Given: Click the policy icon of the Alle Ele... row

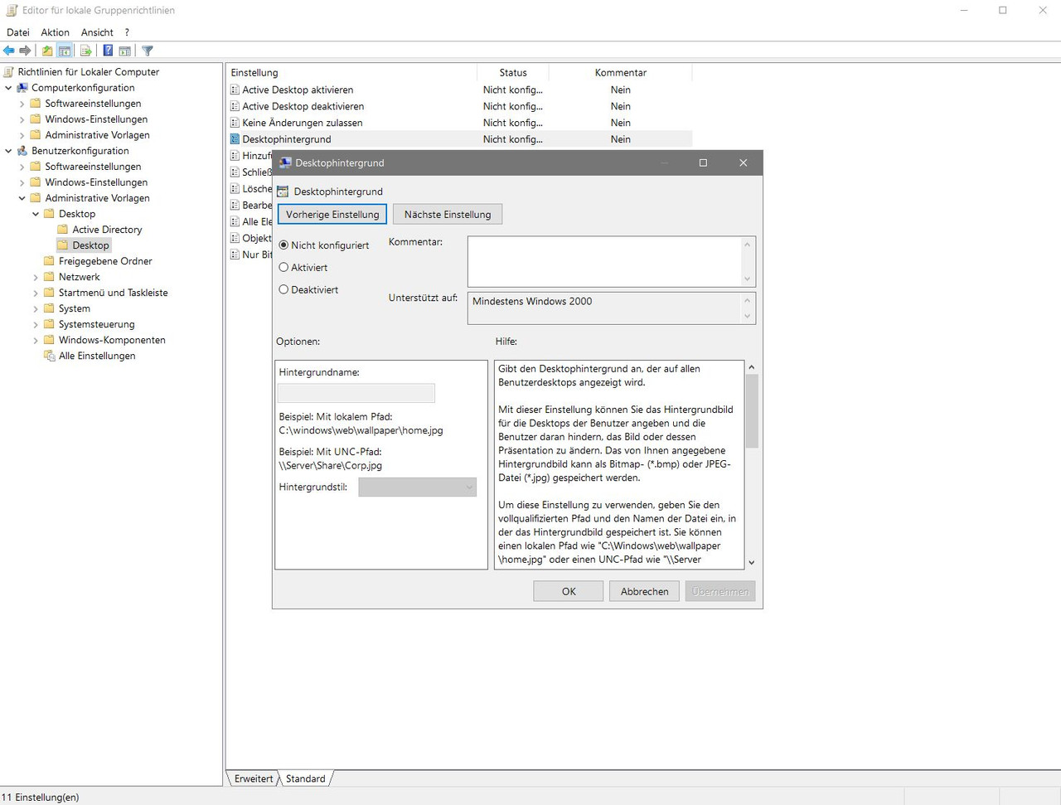Looking at the screenshot, I should click(x=235, y=222).
